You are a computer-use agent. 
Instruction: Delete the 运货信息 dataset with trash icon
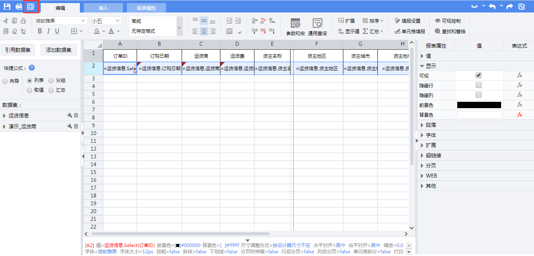(76, 116)
